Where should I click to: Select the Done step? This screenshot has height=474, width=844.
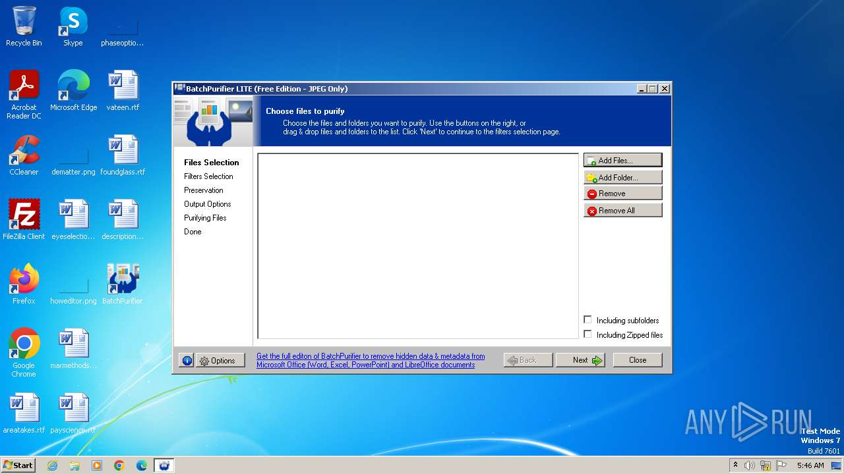pos(193,232)
